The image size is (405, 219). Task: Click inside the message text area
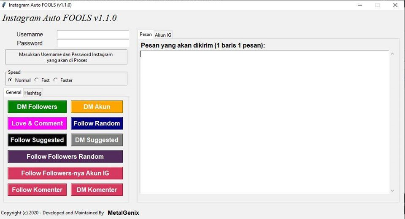pyautogui.click(x=265, y=122)
